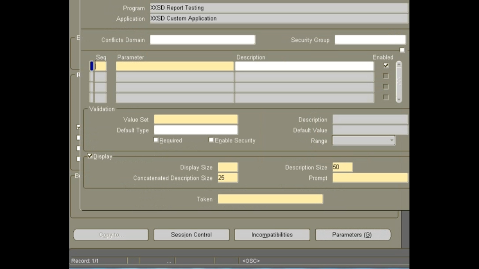
Task: Click the scrollbar down arrow
Action: (x=399, y=99)
